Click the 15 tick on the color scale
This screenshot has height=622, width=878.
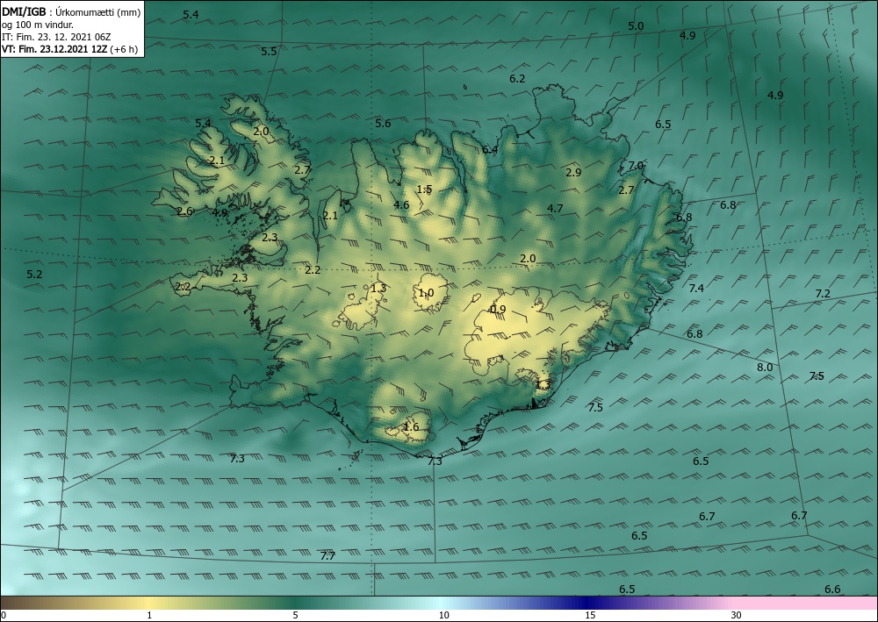click(590, 615)
